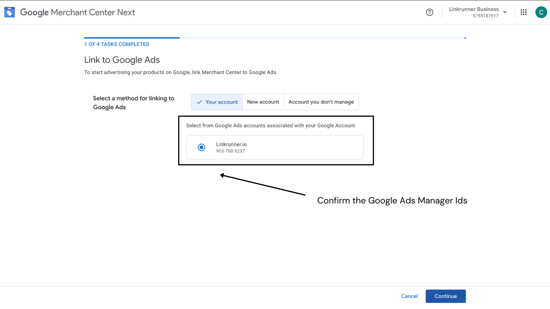Click the 5755187917 merchant ID text
Screen dimensions: 550x309
(x=486, y=16)
